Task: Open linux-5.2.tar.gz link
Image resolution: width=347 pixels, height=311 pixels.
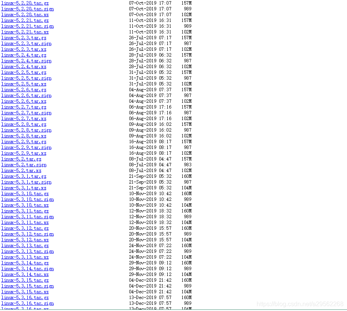Action: pos(21,159)
